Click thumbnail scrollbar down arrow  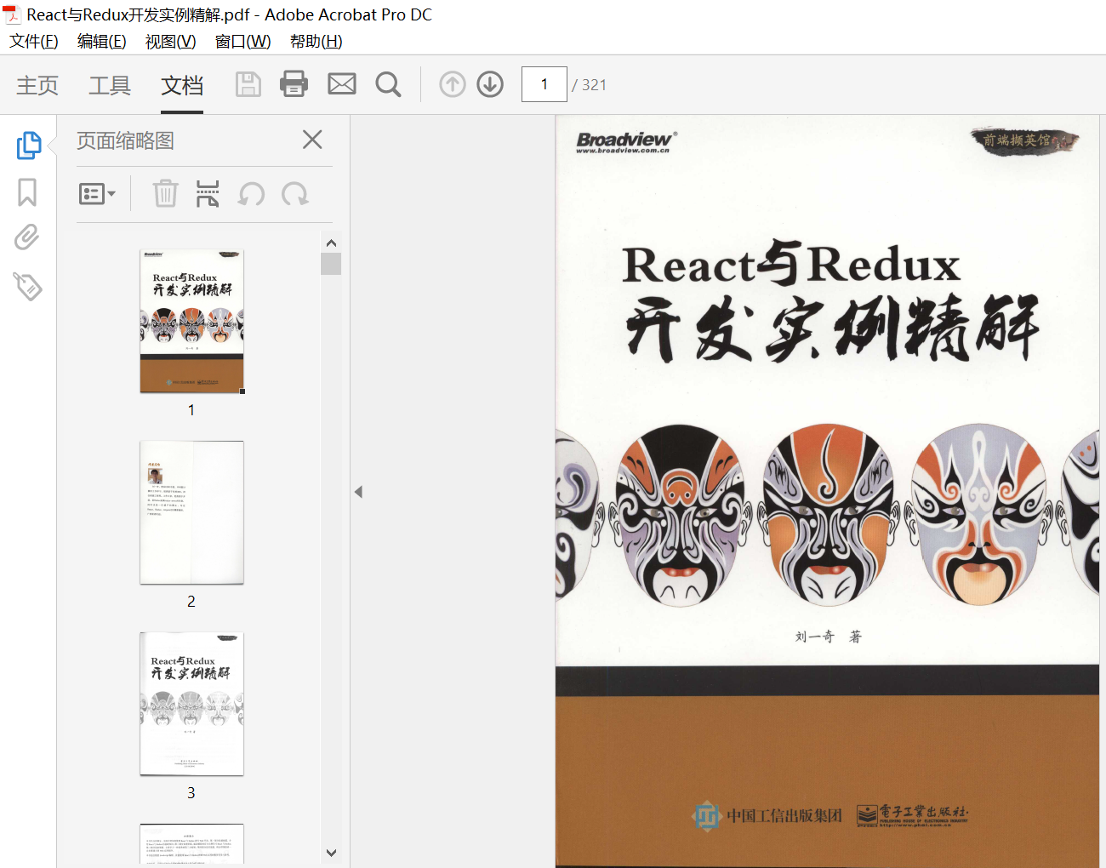pos(331,852)
